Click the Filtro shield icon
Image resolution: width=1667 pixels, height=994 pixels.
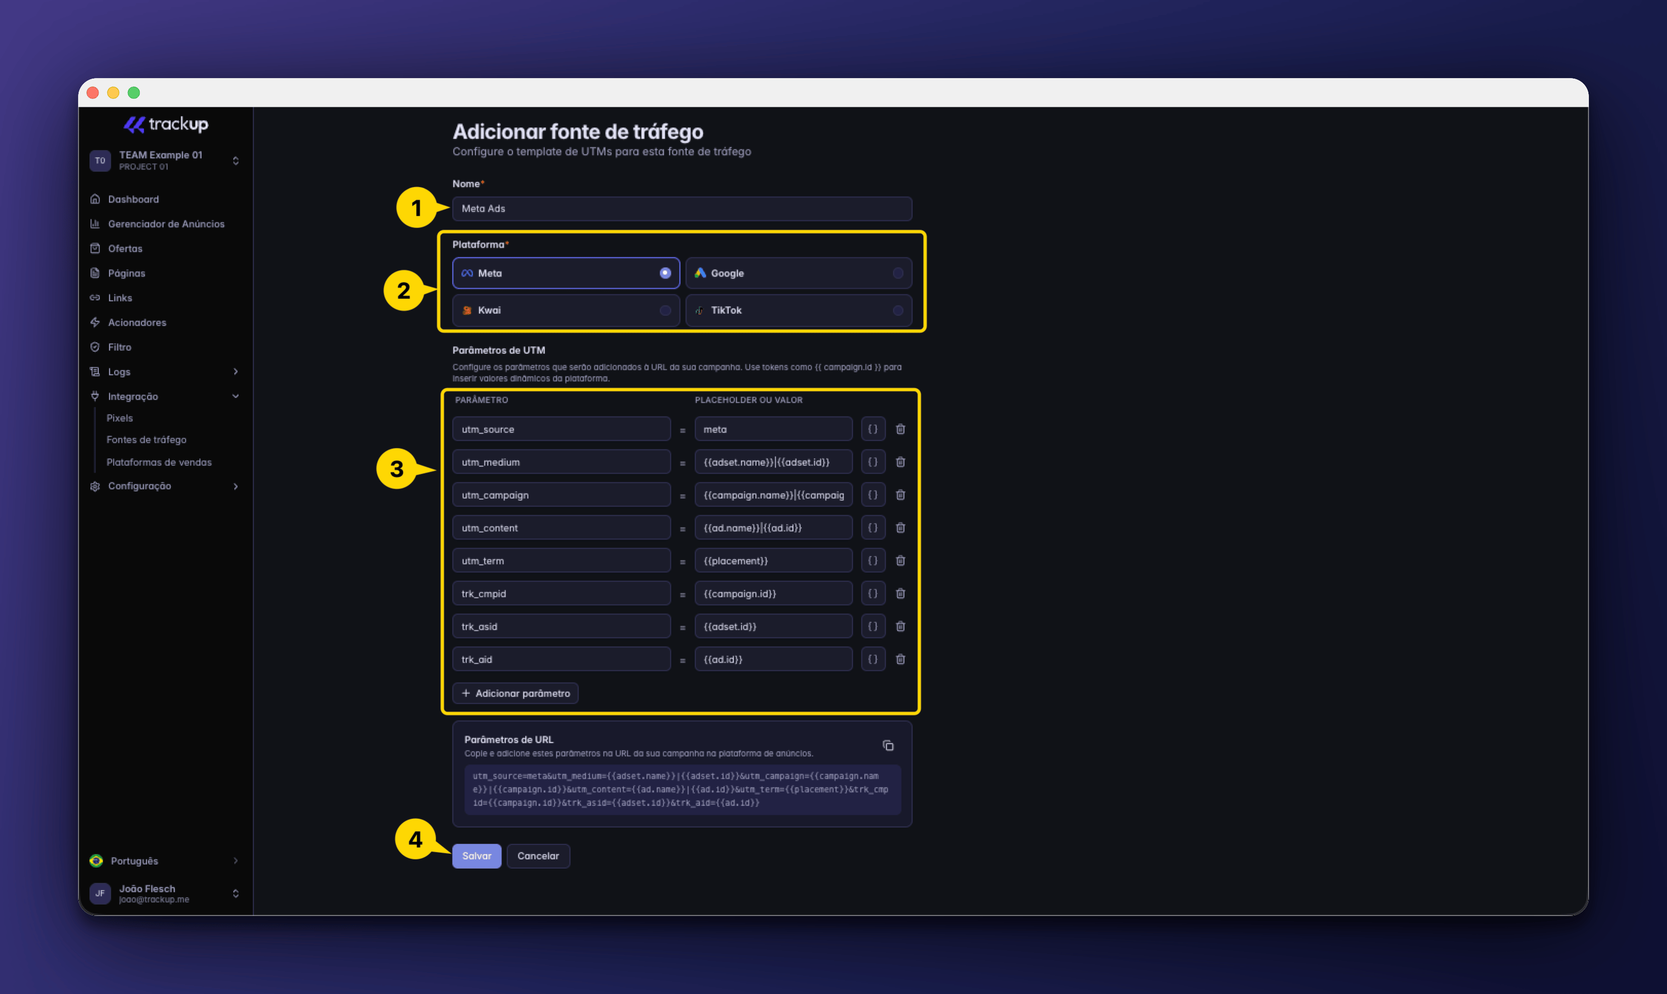click(x=95, y=347)
